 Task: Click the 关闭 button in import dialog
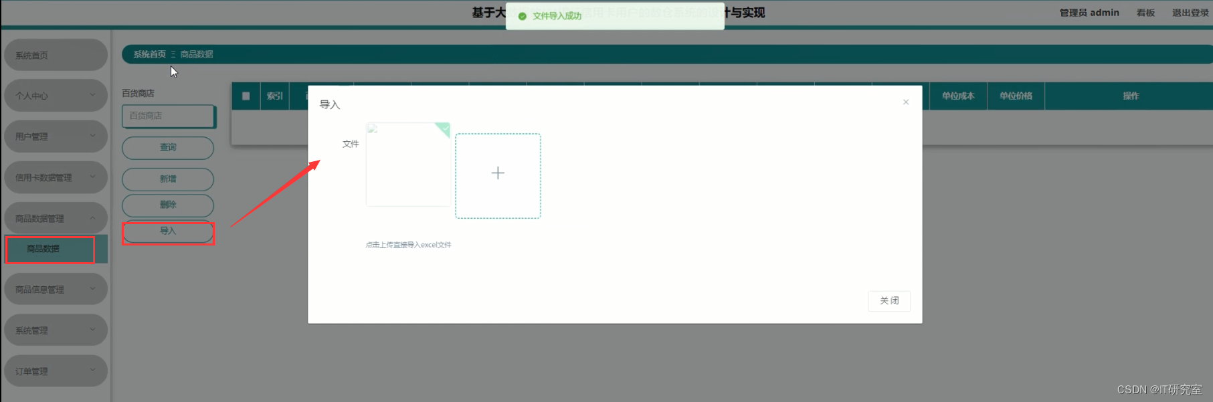pyautogui.click(x=889, y=301)
